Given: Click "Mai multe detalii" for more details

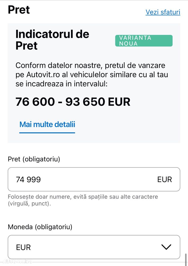Looking at the screenshot, I should coord(47,124).
